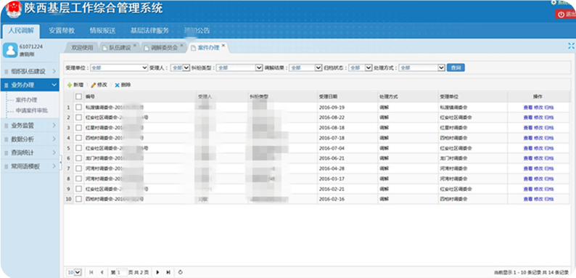576x278 pixels.
Task: Expand 常用语模板 sidebar section
Action: 30,166
